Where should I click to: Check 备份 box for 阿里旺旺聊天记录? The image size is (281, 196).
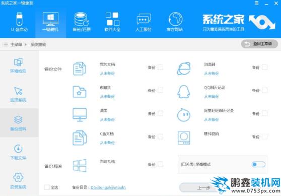click(x=265, y=113)
